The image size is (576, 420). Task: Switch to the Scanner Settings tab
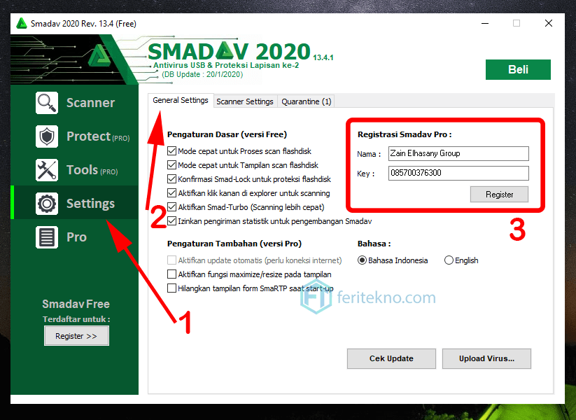pyautogui.click(x=245, y=101)
